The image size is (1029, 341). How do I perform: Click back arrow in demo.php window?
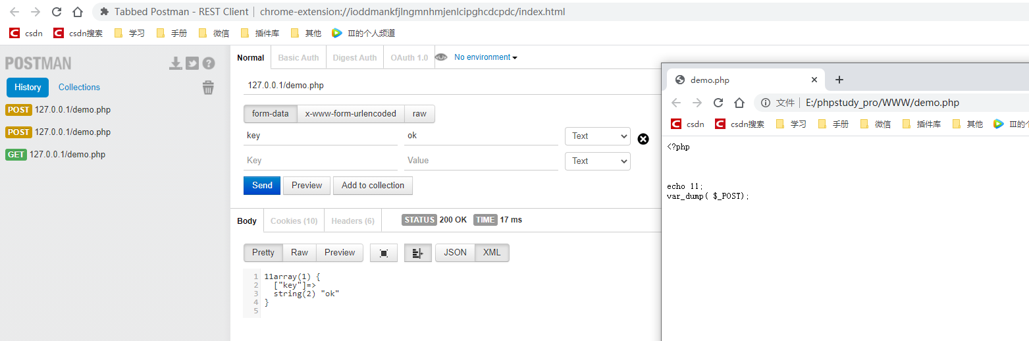pos(676,103)
